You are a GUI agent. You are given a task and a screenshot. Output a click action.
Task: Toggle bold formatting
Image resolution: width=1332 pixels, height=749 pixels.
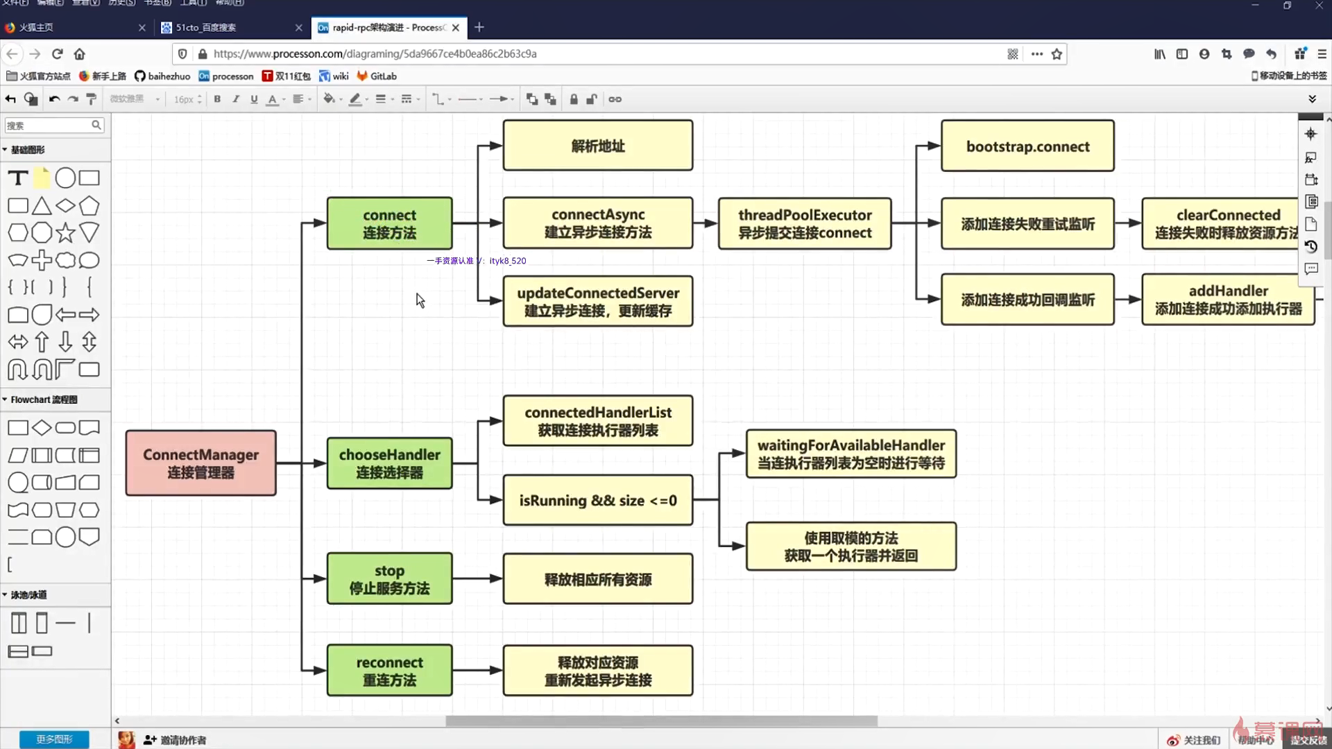click(217, 99)
